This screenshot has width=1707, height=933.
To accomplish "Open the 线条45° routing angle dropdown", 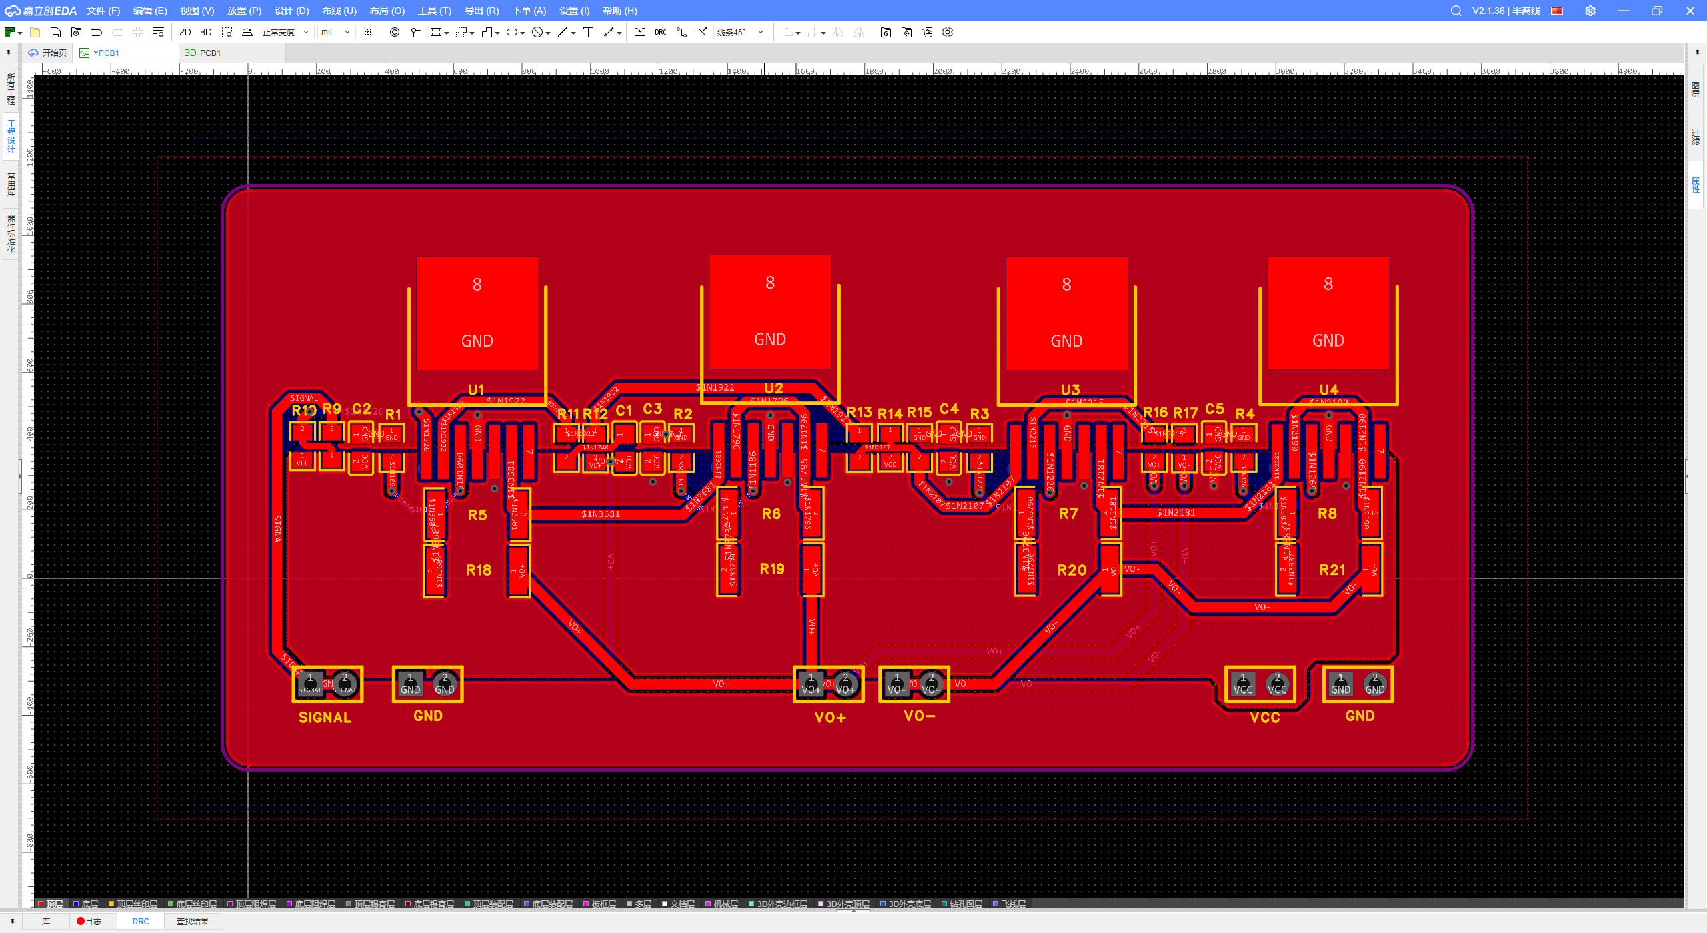I will [740, 32].
